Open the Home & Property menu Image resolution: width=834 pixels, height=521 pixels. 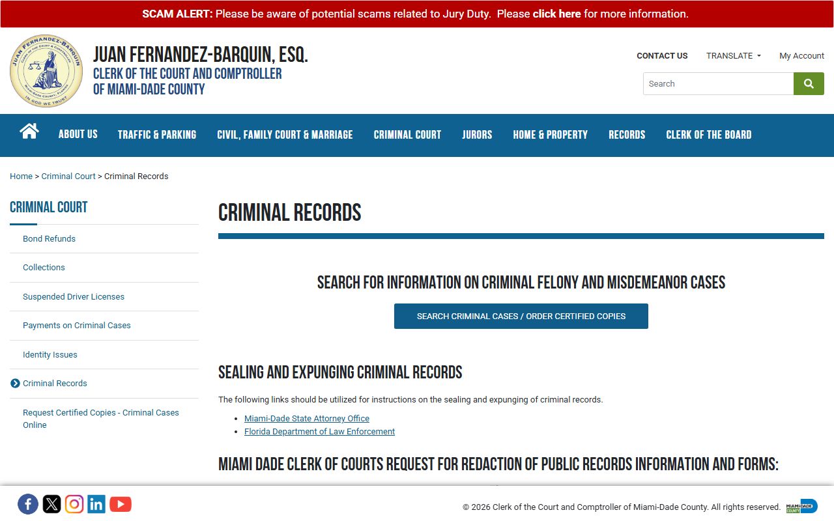(551, 135)
